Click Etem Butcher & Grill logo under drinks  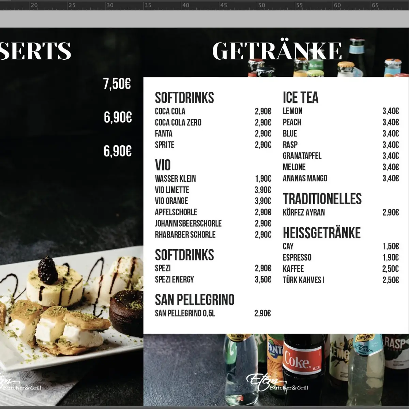(x=277, y=382)
